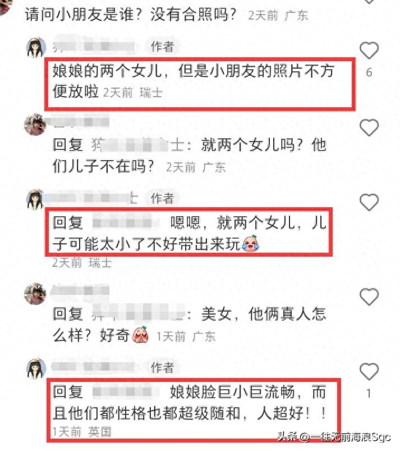Open commenter avatar above 美女，他俩真人 comment
Screen dimensions: 400x451
click(35, 293)
